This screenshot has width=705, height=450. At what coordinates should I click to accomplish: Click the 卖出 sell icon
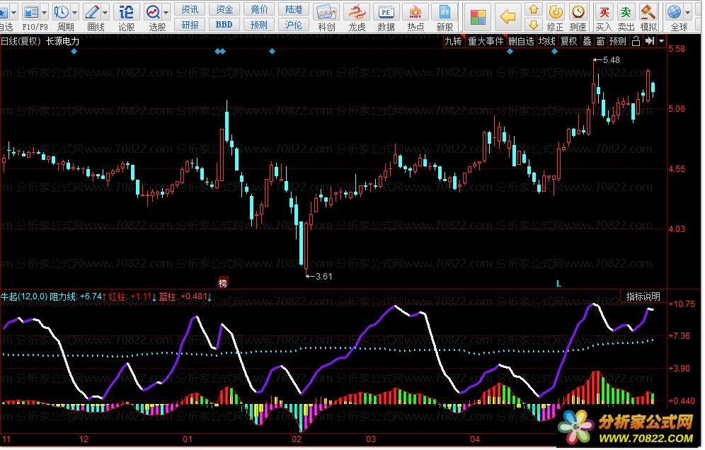tap(626, 12)
